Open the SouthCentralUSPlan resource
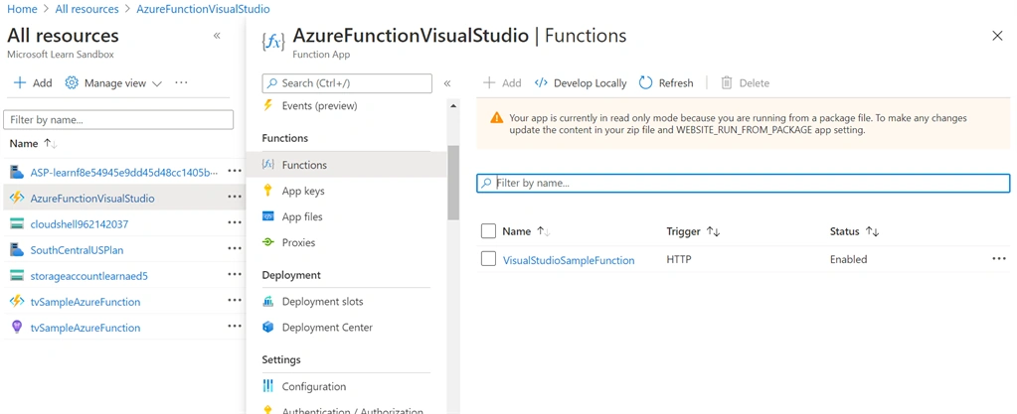Viewport: 1017px width, 414px height. 77,250
